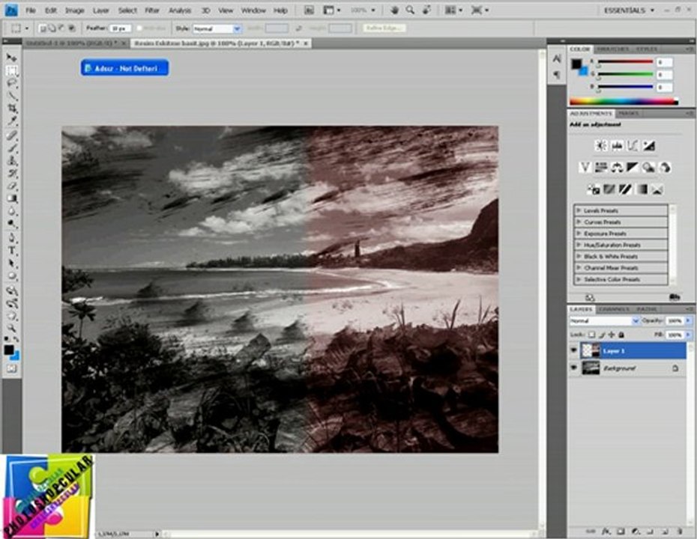The width and height of the screenshot is (697, 539).
Task: Select the Move tool
Action: coord(12,58)
